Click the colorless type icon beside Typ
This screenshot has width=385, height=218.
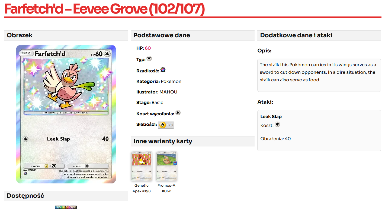click(149, 59)
